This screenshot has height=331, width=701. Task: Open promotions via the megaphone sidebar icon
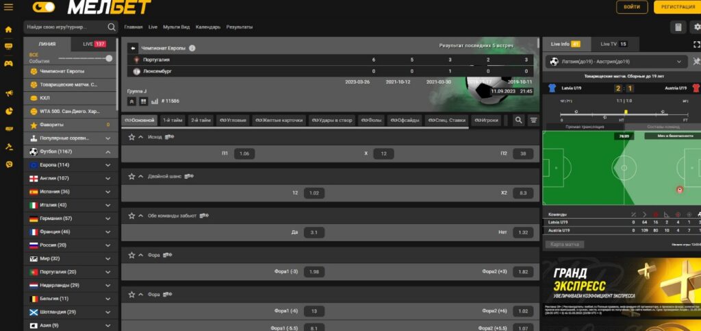tap(8, 93)
